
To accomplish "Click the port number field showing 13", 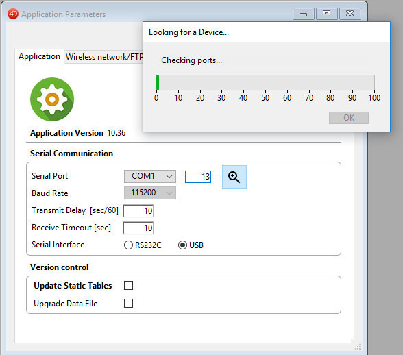I will pyautogui.click(x=198, y=177).
